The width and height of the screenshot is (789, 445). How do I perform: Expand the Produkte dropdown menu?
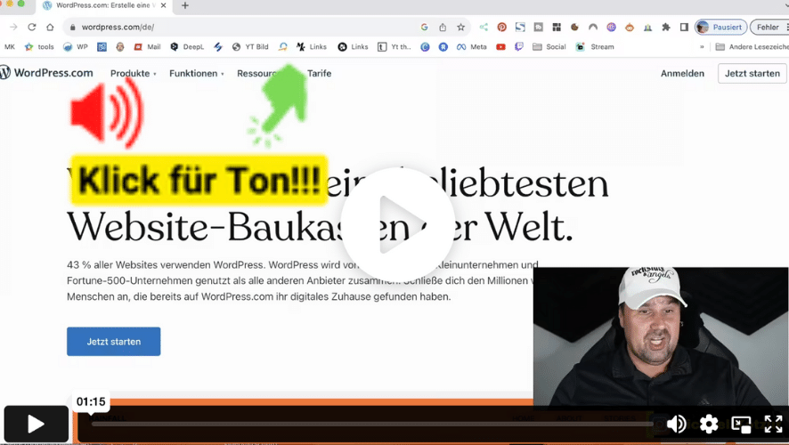pyautogui.click(x=134, y=73)
